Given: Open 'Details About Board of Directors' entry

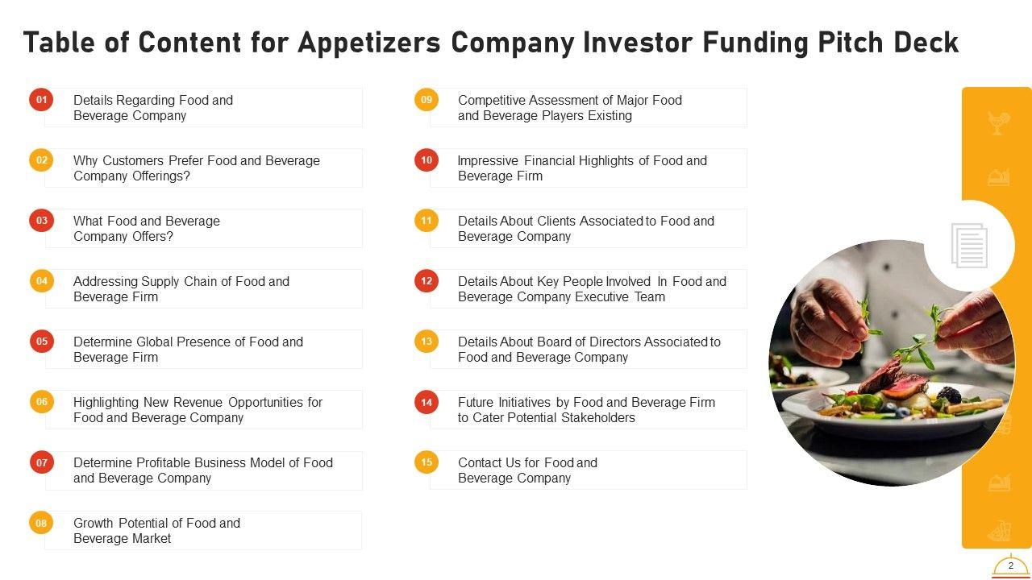Looking at the screenshot, I should [589, 350].
